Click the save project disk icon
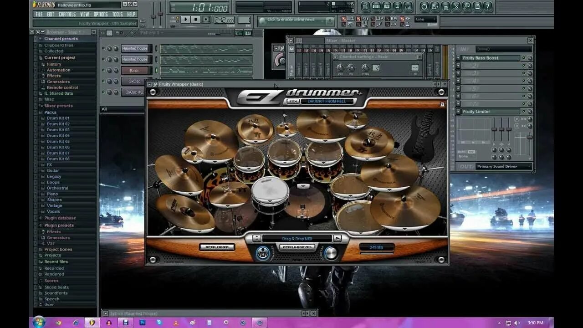The width and height of the screenshot is (583, 328). click(x=435, y=6)
